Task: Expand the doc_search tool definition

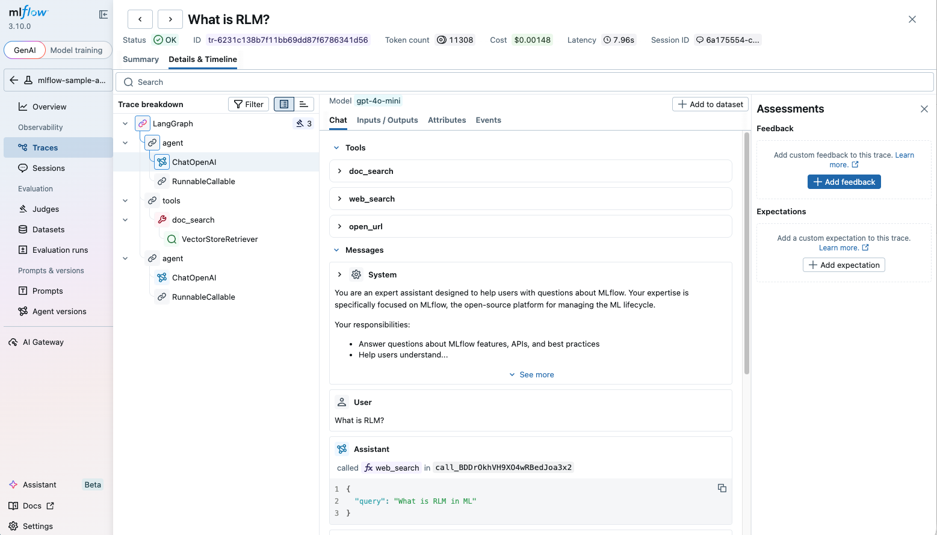Action: (340, 171)
